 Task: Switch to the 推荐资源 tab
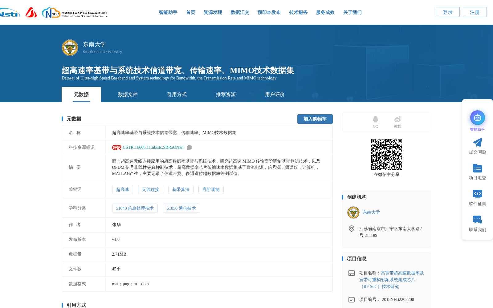click(226, 95)
